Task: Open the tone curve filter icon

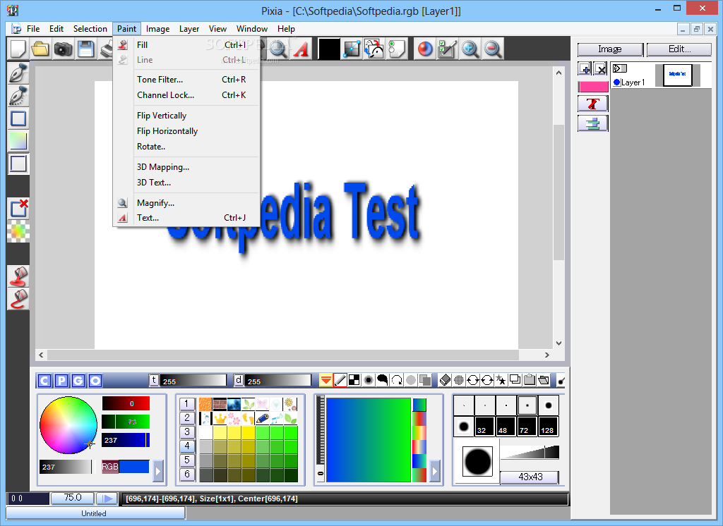Action: pos(352,49)
